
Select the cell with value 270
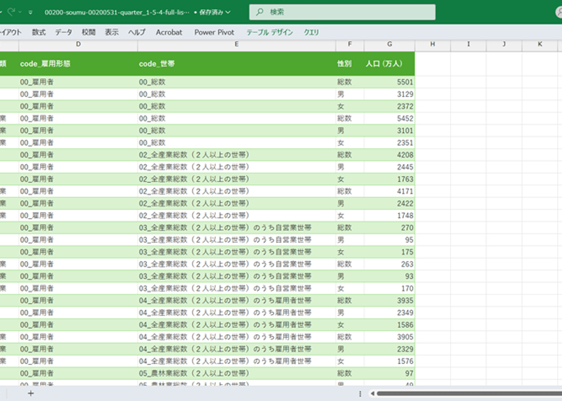coord(390,228)
